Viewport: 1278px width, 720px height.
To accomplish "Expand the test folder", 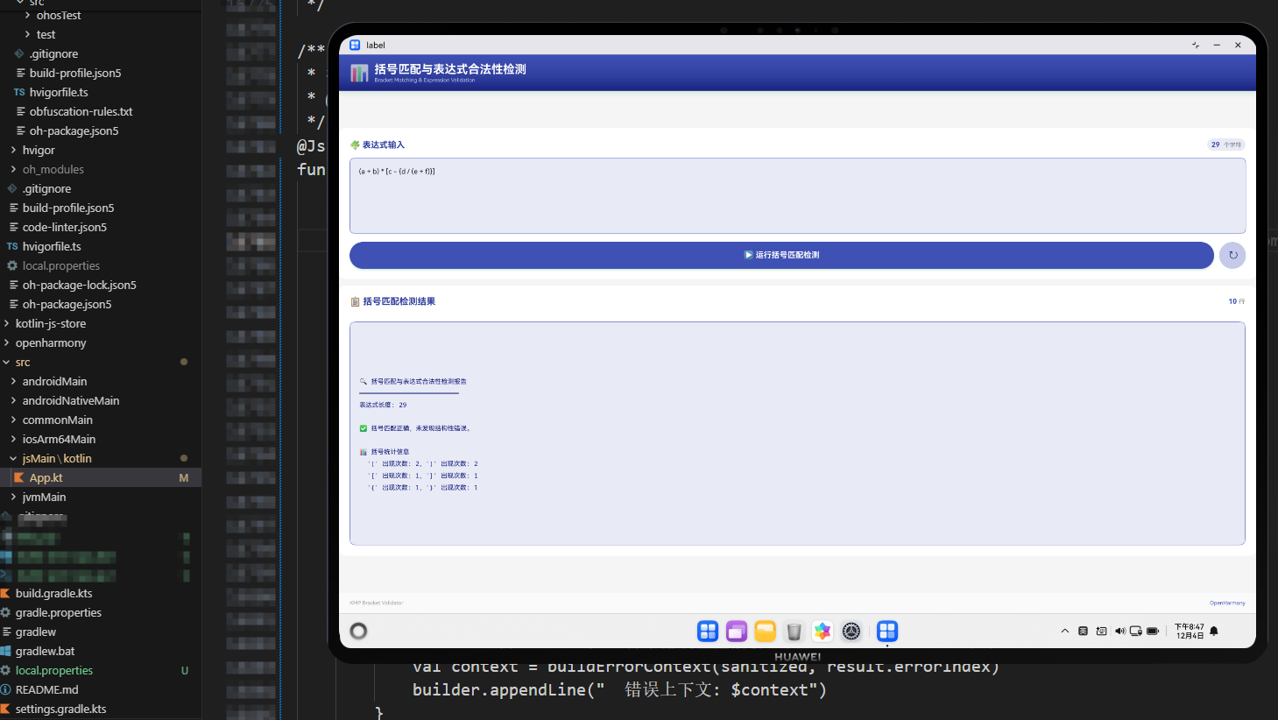I will (x=46, y=34).
